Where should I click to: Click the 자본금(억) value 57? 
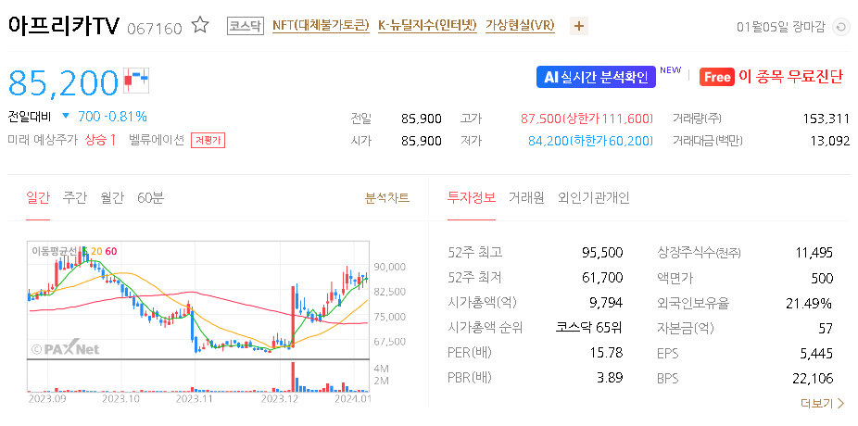click(826, 328)
